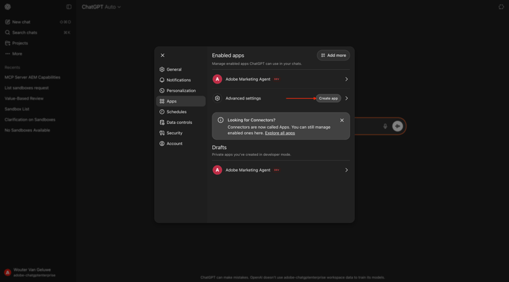Click the Enabled apps heading text
Image resolution: width=509 pixels, height=282 pixels.
tap(228, 56)
